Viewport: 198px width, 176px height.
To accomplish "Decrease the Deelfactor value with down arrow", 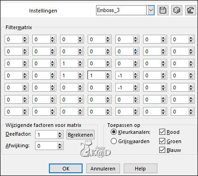I will (x=60, y=137).
